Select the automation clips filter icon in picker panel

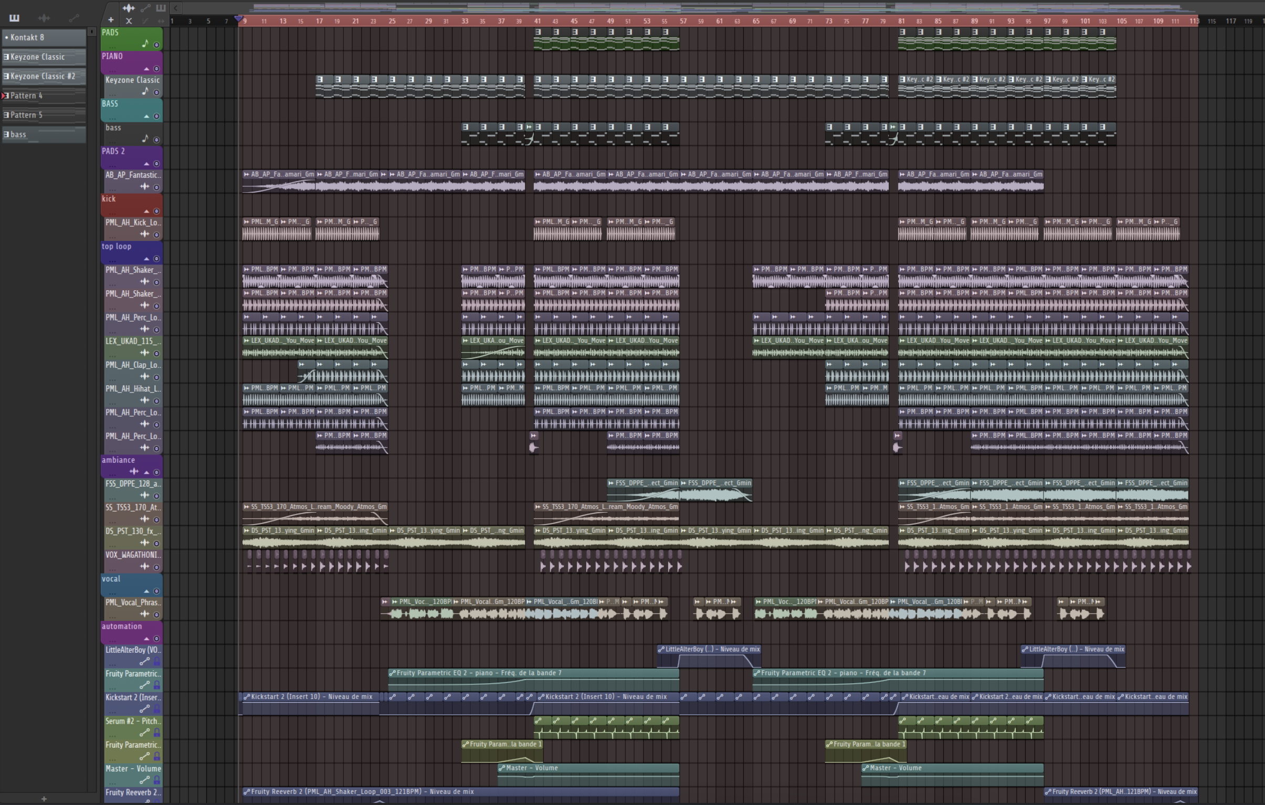point(74,18)
